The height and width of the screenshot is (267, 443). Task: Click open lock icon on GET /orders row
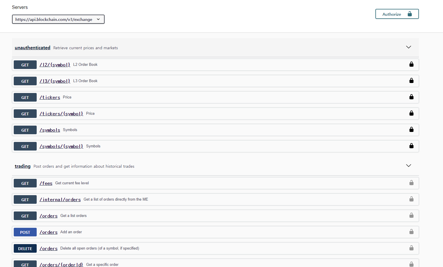pyautogui.click(x=411, y=215)
